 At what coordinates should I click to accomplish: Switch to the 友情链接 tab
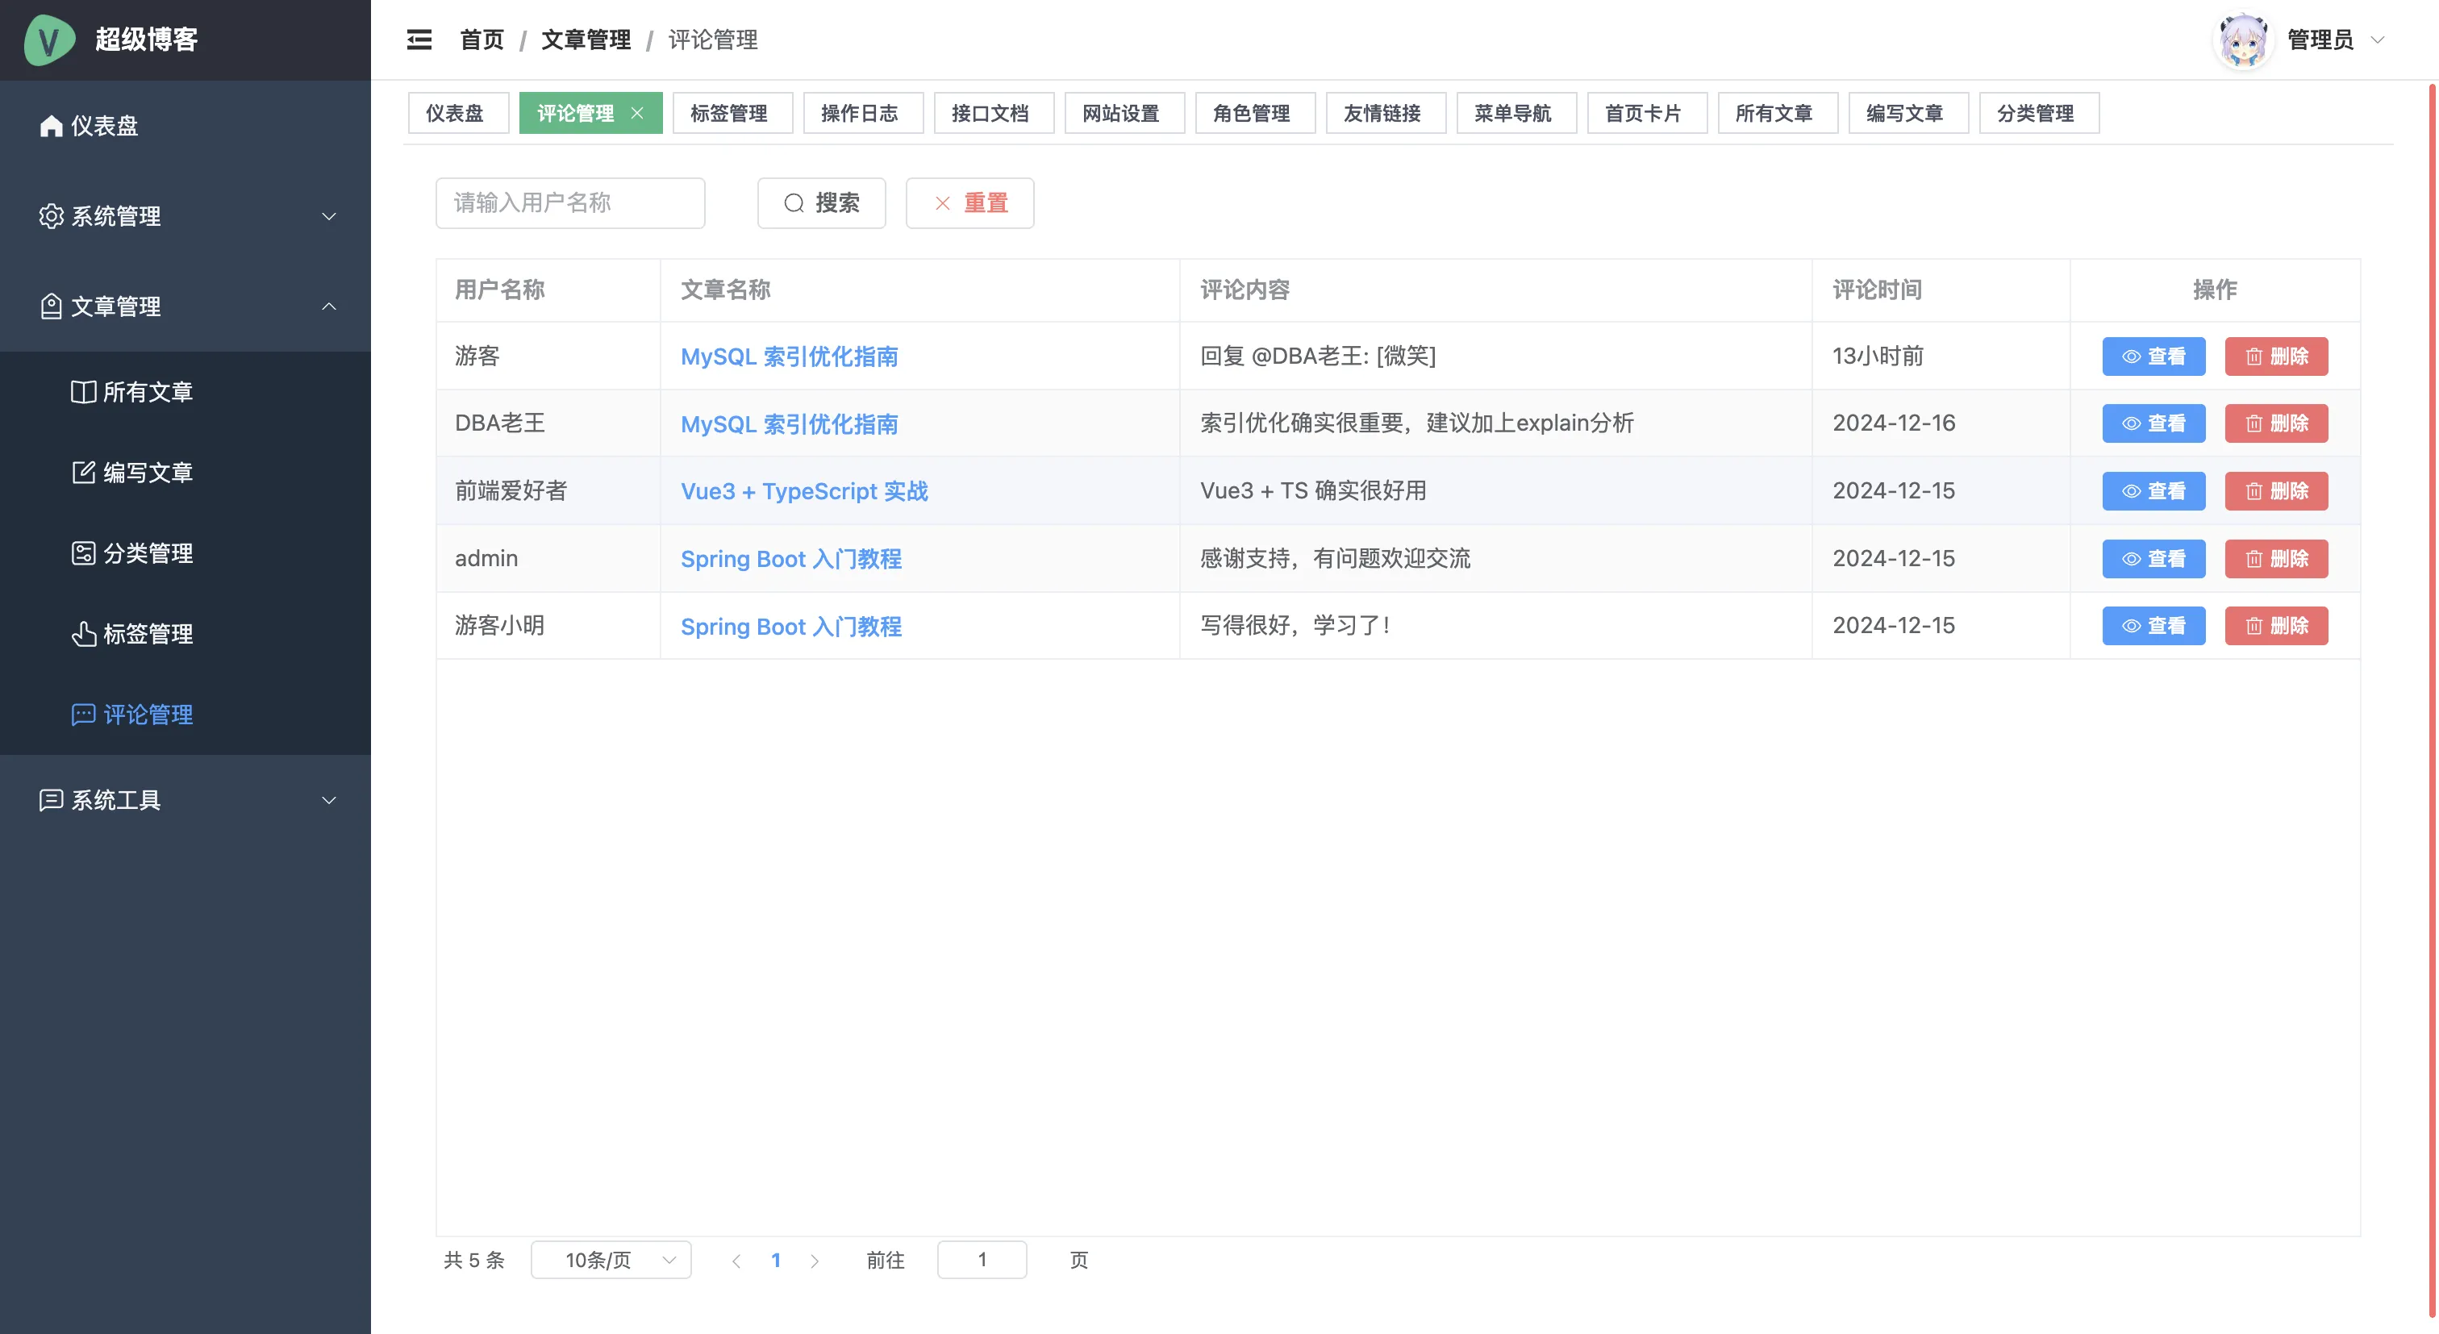pyautogui.click(x=1386, y=113)
